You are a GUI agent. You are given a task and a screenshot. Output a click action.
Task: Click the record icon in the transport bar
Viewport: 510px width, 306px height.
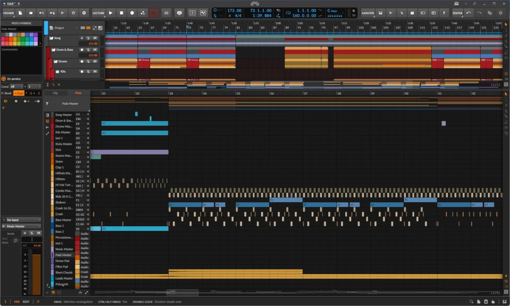pyautogui.click(x=131, y=13)
